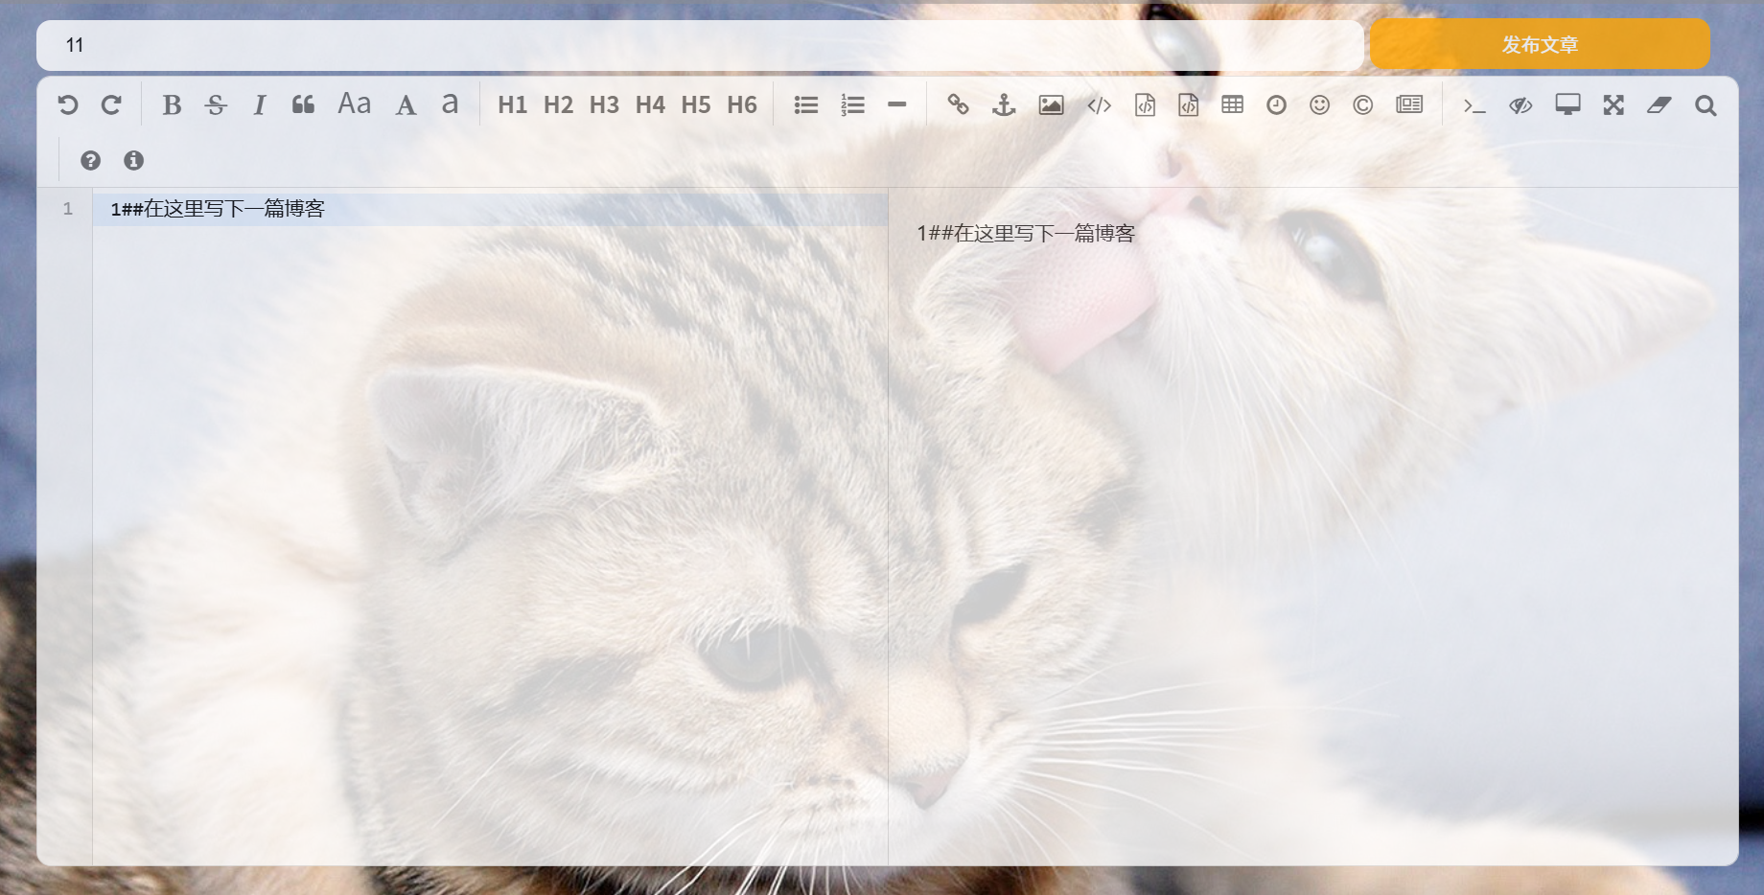Click the Undo icon
Screen dimensions: 1764x895
pyautogui.click(x=67, y=104)
